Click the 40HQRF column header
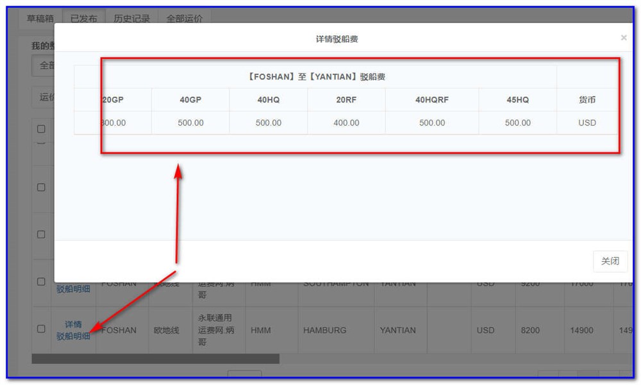 (x=431, y=99)
